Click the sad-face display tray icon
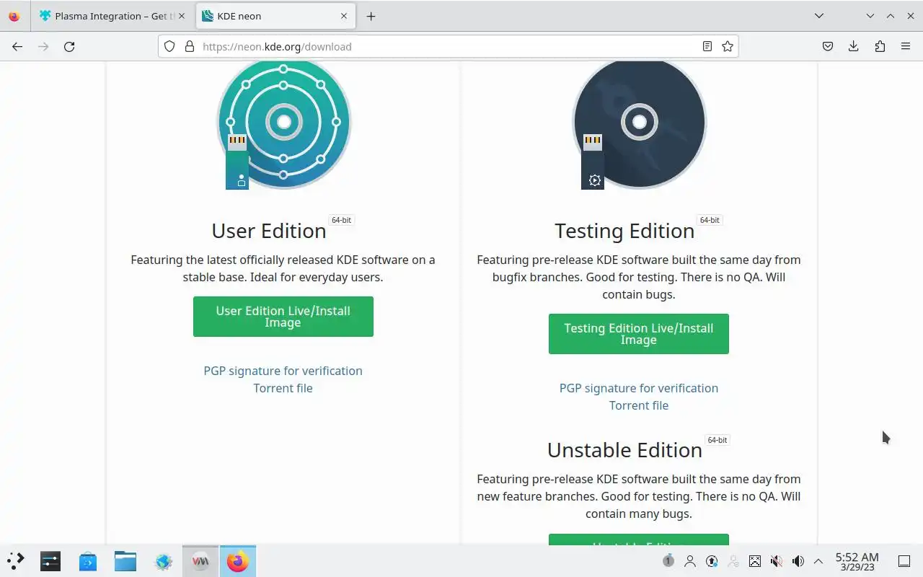This screenshot has width=923, height=577. point(755,560)
